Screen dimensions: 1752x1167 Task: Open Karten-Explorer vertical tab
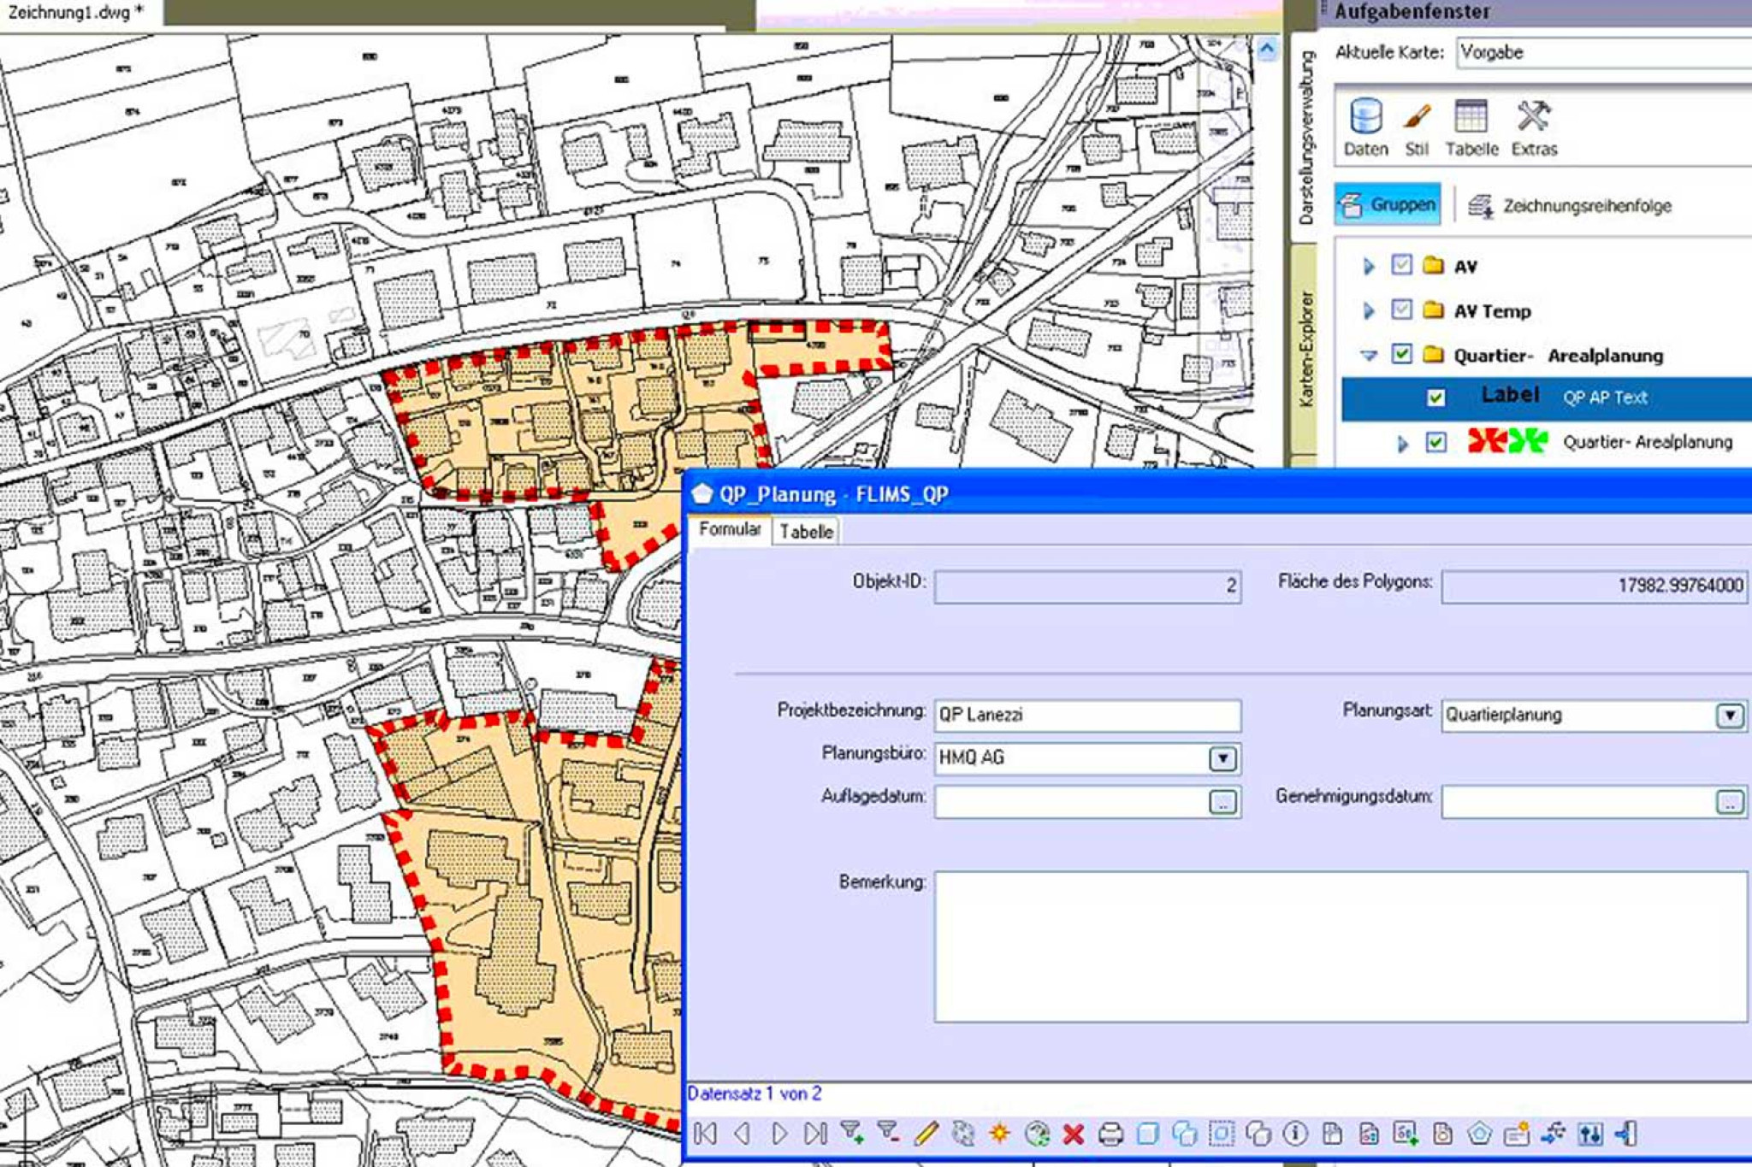click(1305, 349)
